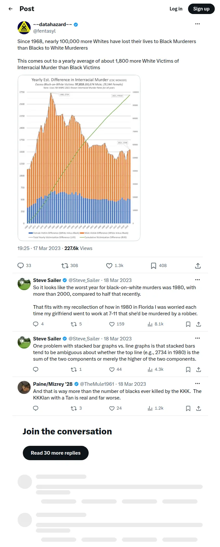Image resolution: width=220 pixels, height=547 pixels.
Task: Open Steve Sailer's profile avatar on first reply
Action: 24,284
